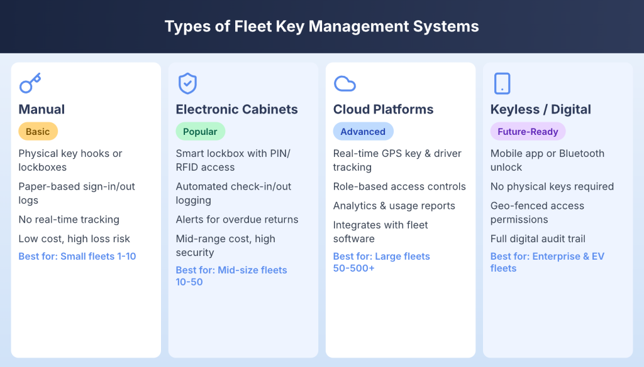Click 'Automated check-in/out logging' text

pos(233,193)
